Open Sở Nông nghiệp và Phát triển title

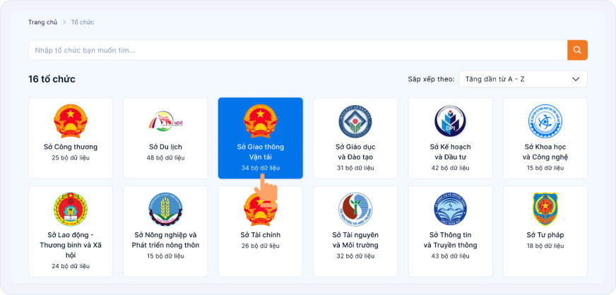point(165,240)
